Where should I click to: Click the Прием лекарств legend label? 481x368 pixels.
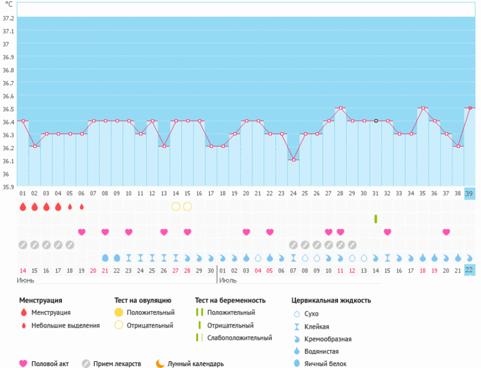(x=117, y=364)
